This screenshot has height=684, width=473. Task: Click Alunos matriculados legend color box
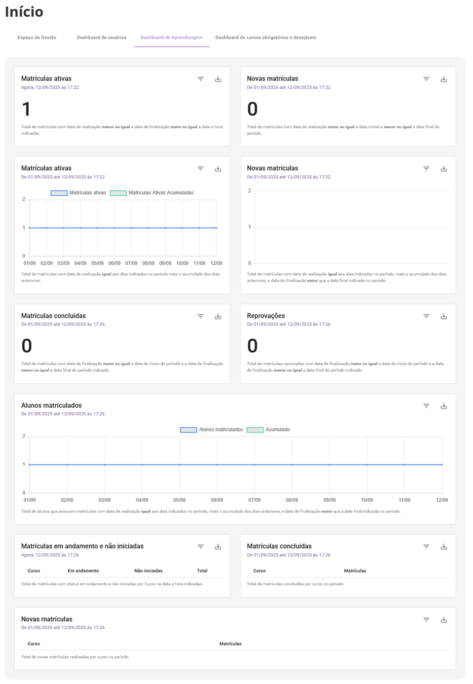tap(189, 429)
